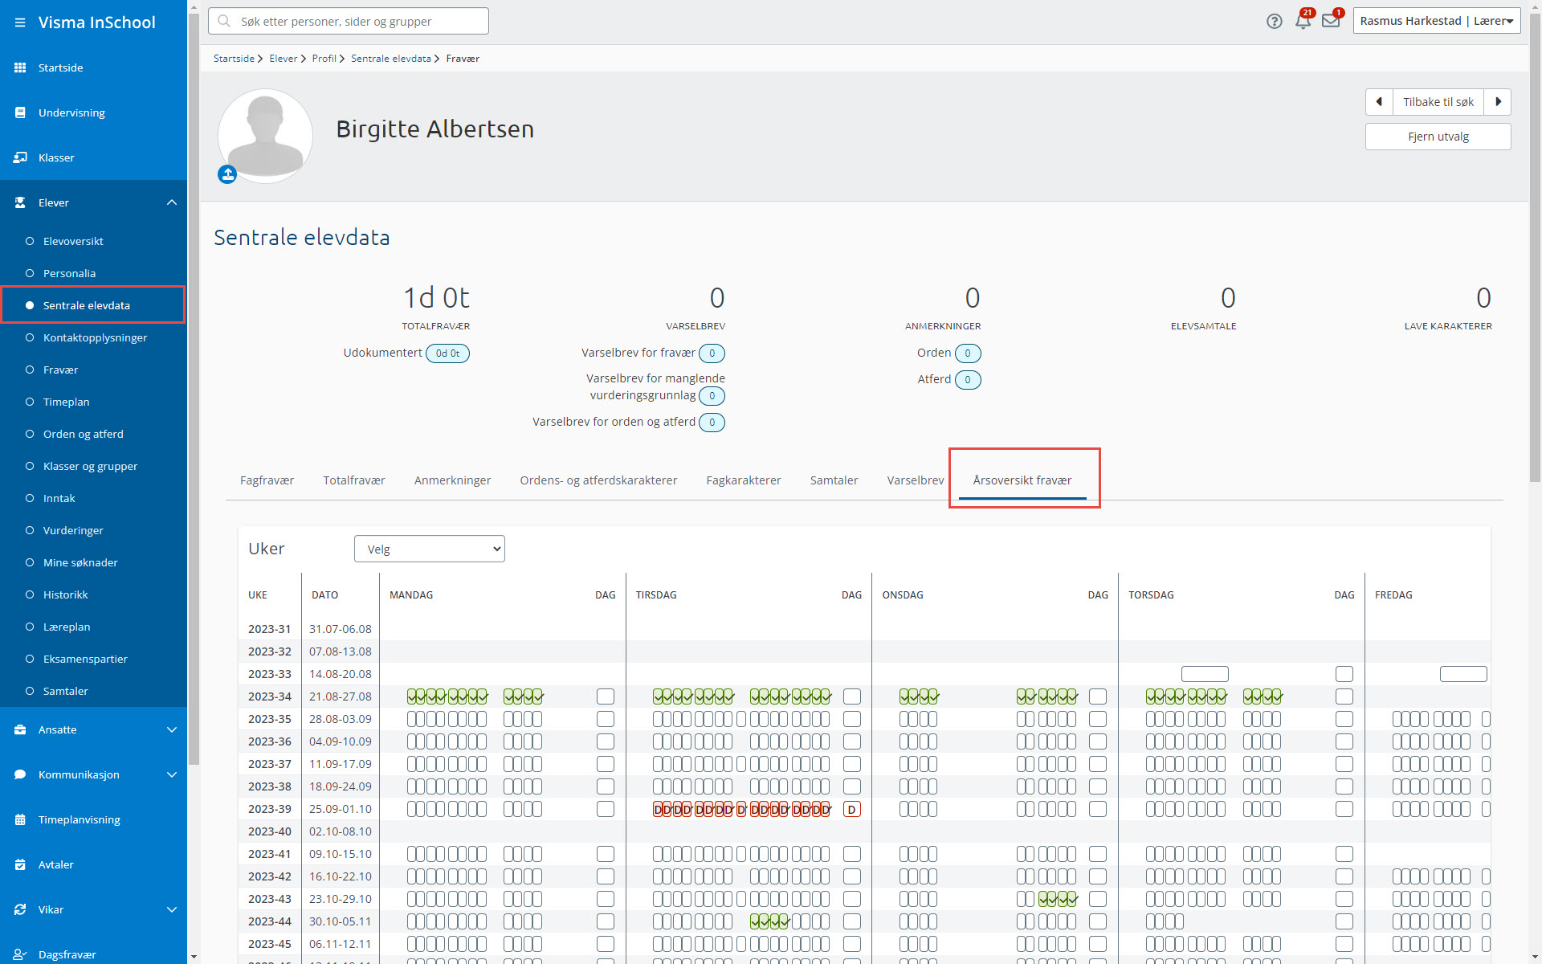
Task: Click the search field for persons and groups
Action: point(349,21)
